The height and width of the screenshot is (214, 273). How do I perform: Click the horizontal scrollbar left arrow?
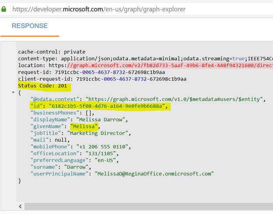pyautogui.click(x=21, y=206)
